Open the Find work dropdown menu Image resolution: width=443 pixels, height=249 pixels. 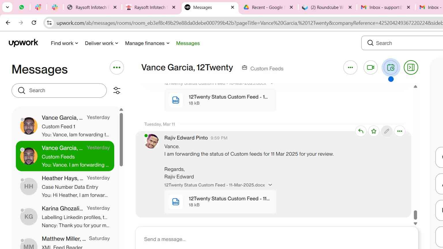pos(64,43)
